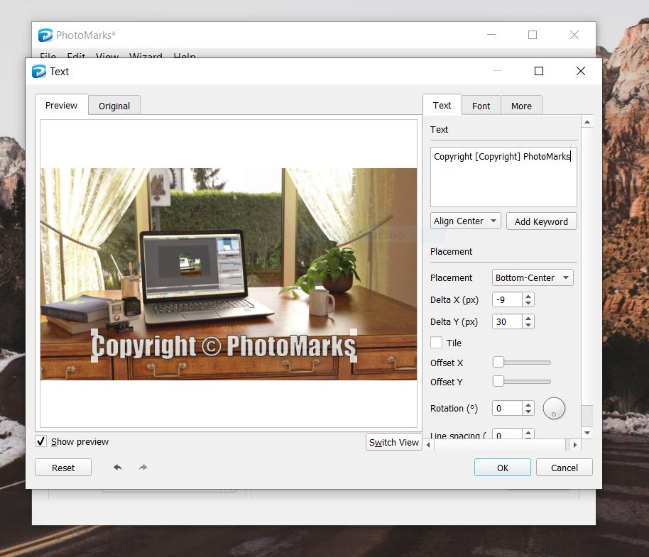
Task: Open the Font tab
Action: [481, 106]
